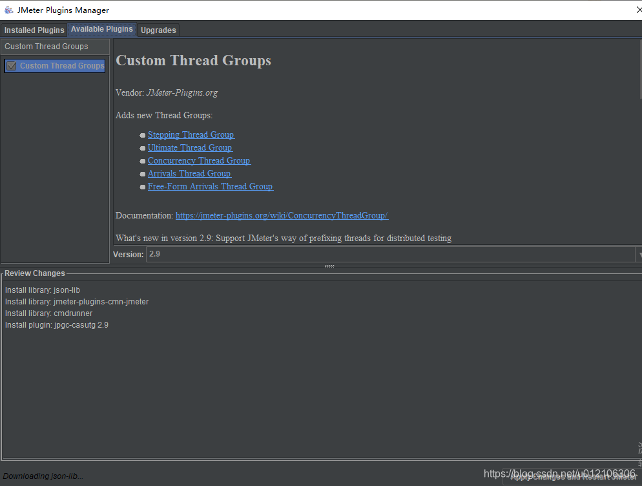Screen dimensions: 642x486
Task: Open the Free-Form Arrivals Thread Group link
Action: coord(210,186)
